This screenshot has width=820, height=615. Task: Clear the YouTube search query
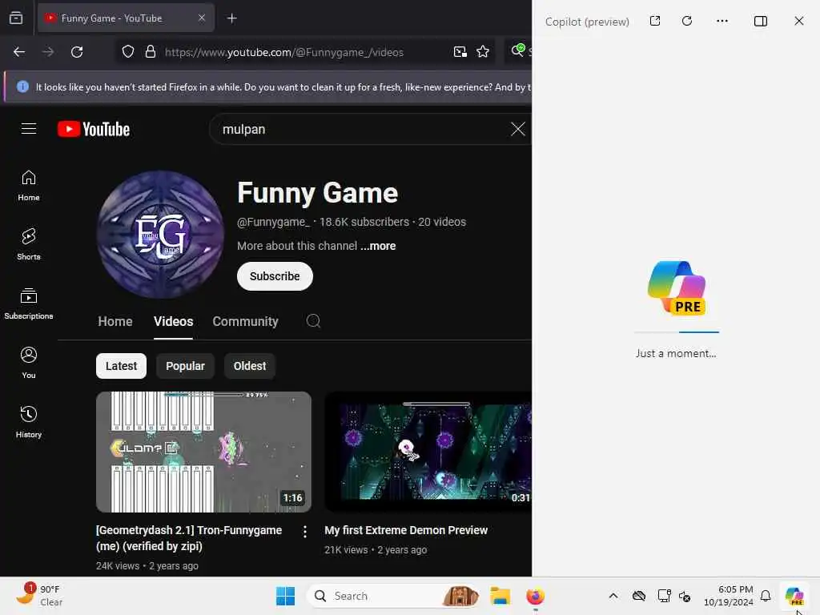518,129
